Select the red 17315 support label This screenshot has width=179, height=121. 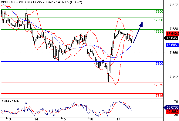(x=158, y=96)
